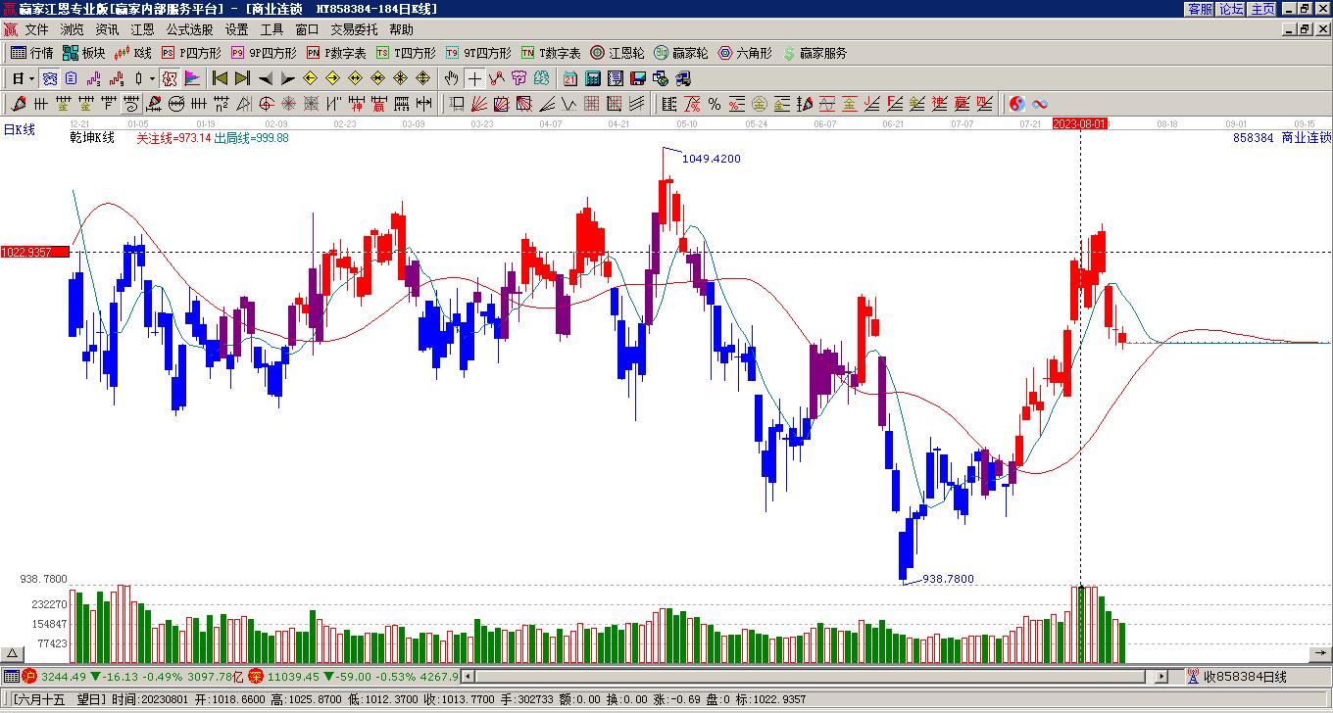1333x713 pixels.
Task: Open the P四方形 tool
Action: 191,53
